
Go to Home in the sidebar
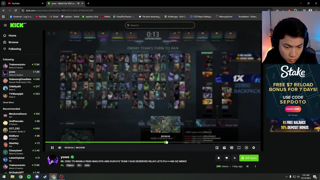click(x=22, y=35)
